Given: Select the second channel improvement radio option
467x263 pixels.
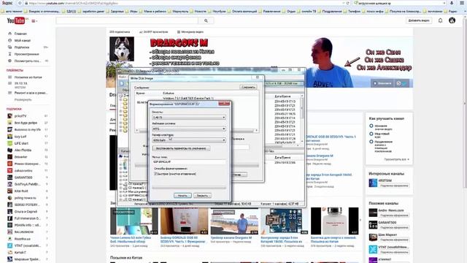Looking at the screenshot, I should coord(371,134).
